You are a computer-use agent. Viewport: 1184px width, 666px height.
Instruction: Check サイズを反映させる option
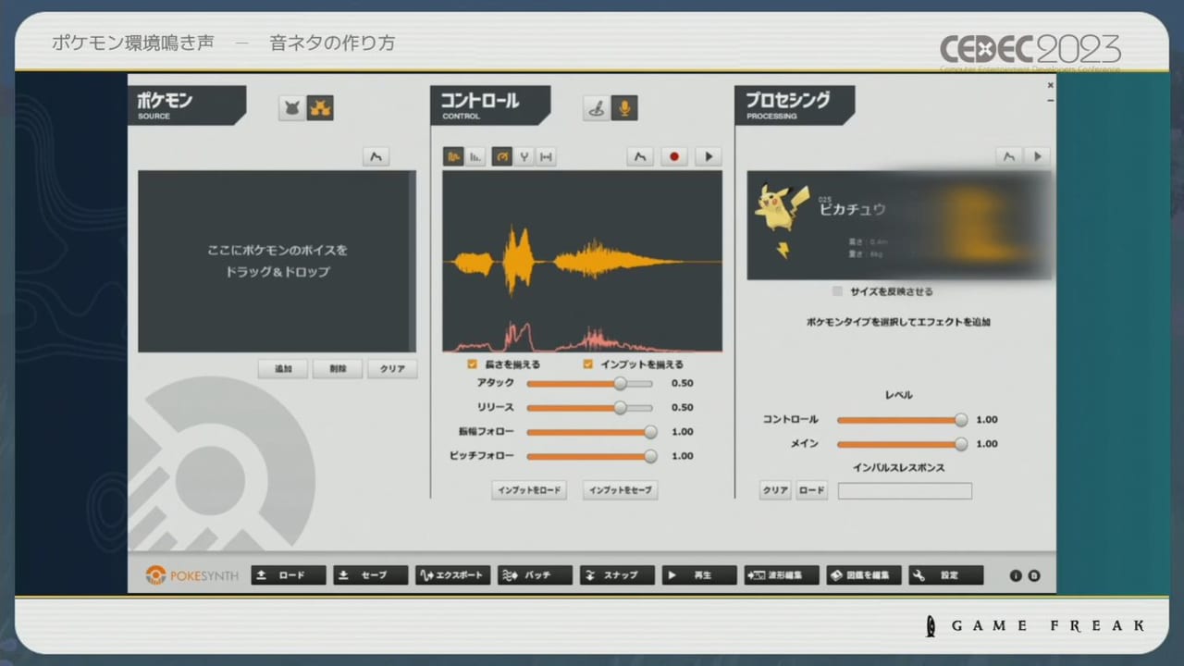coord(837,291)
